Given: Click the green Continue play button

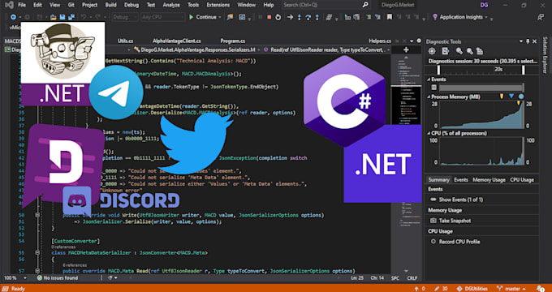Looking at the screenshot, I should [191, 17].
